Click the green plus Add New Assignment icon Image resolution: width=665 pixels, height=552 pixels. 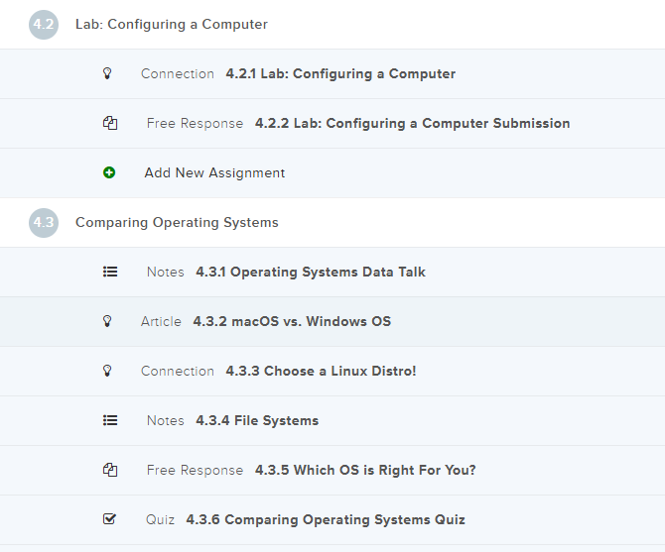click(109, 172)
